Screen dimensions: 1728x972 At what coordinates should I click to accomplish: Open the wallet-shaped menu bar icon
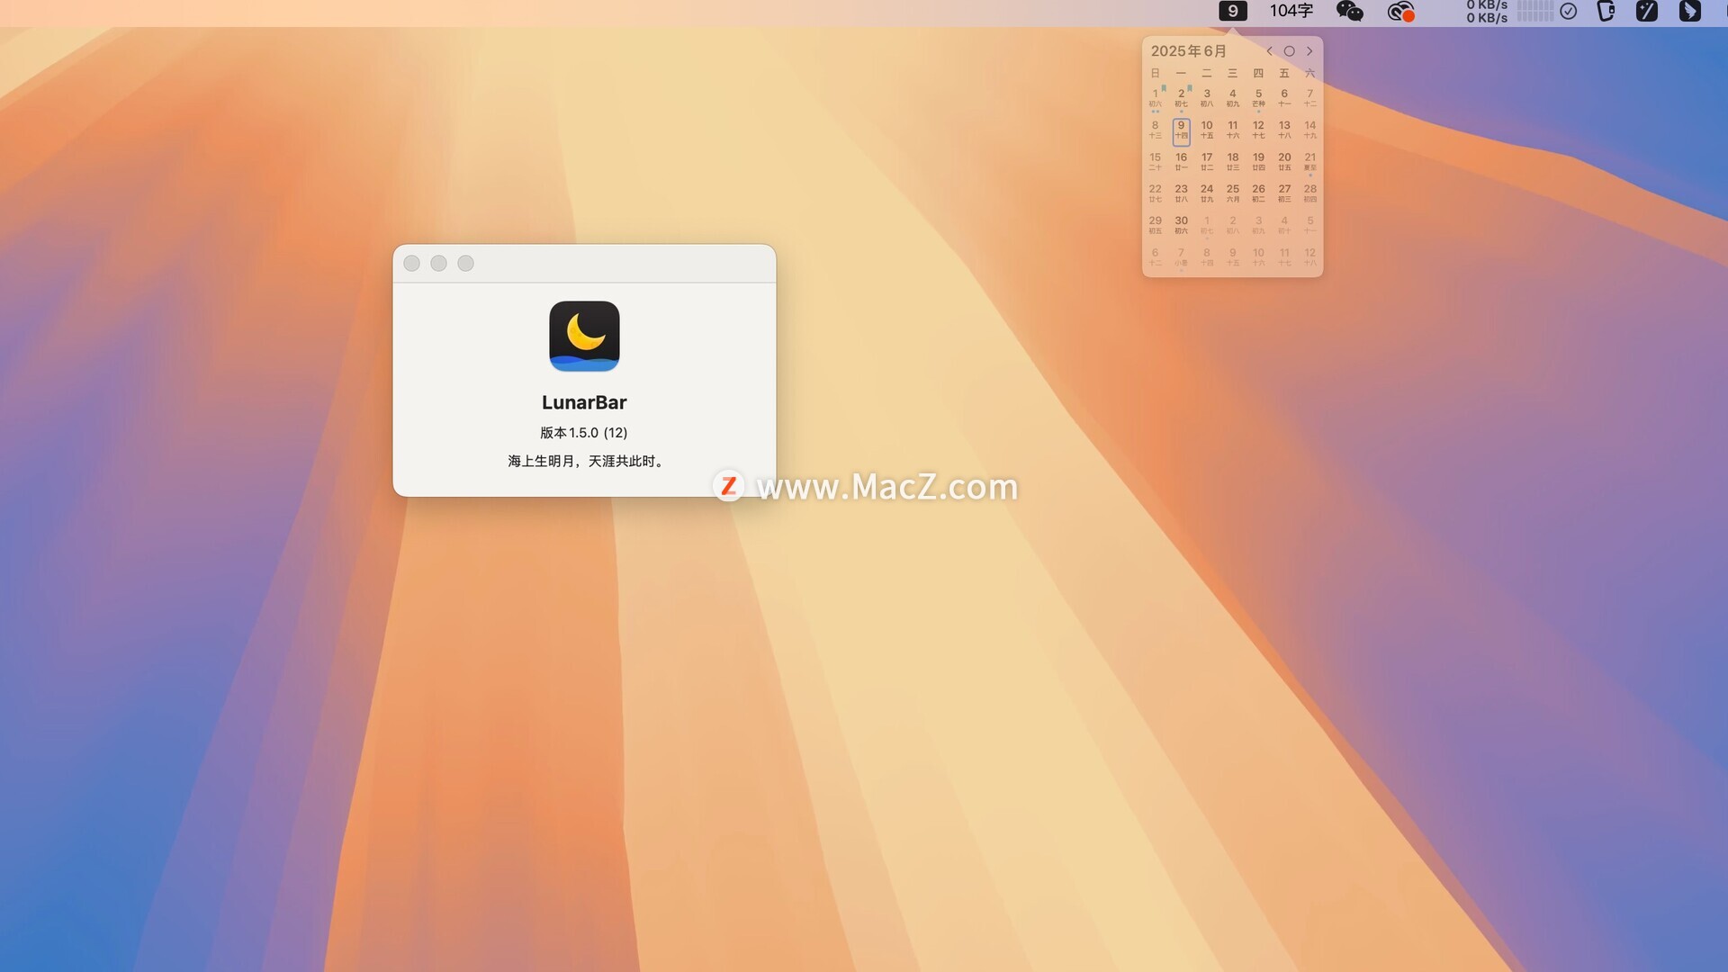[x=1606, y=11]
